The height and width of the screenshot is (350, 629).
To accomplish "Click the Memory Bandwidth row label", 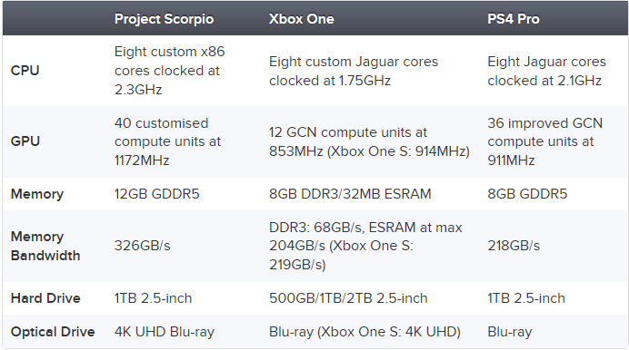I will (x=45, y=246).
